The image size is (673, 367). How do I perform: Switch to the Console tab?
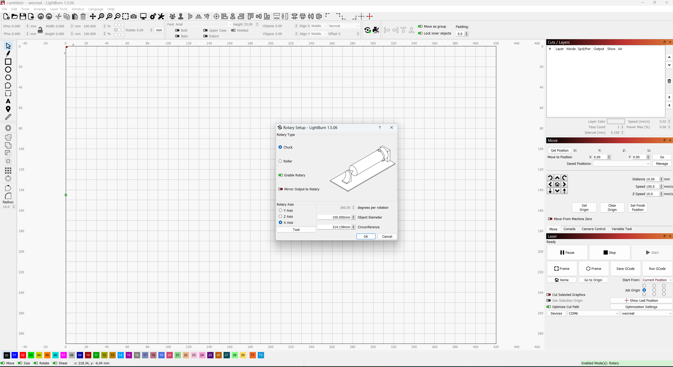click(x=569, y=229)
